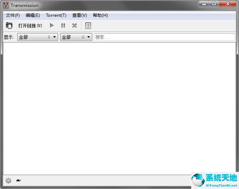239x189 pixels.
Task: Expand the first 全部 activity filter dropdown
Action: (38, 37)
